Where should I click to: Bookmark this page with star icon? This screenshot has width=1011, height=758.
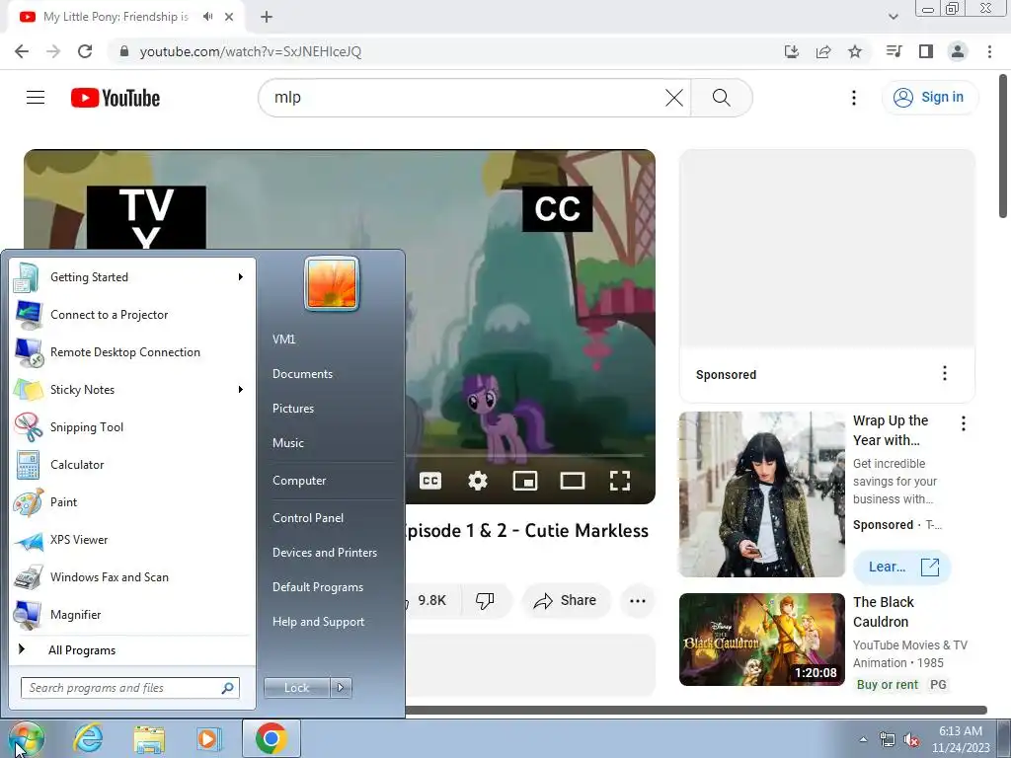855,51
